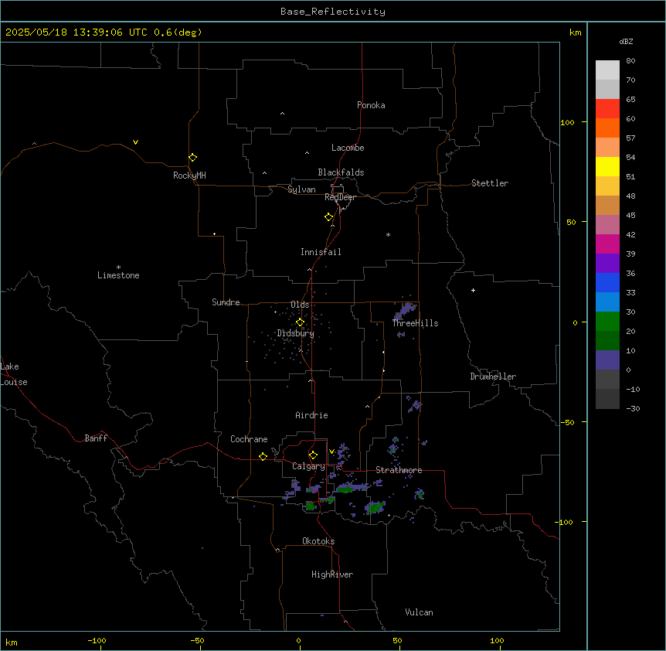Click the Limestone label

(x=118, y=275)
